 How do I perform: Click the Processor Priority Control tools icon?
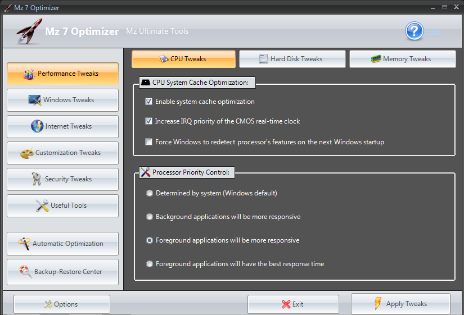[x=145, y=172]
